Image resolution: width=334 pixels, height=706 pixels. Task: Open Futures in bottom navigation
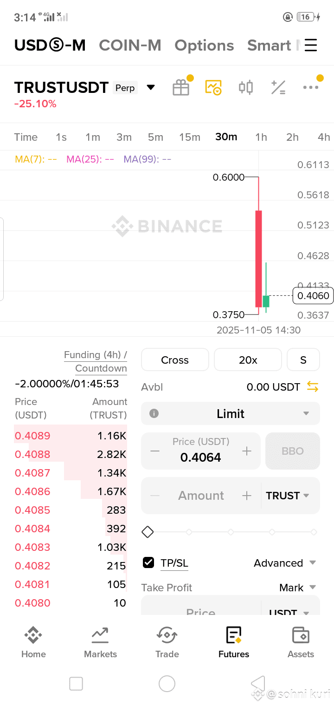pos(234,642)
